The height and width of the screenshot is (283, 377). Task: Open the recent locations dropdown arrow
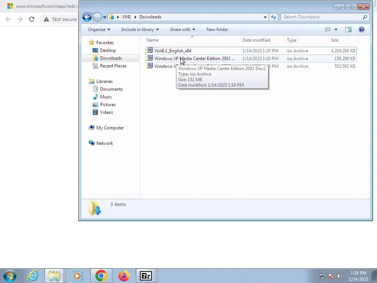point(105,17)
